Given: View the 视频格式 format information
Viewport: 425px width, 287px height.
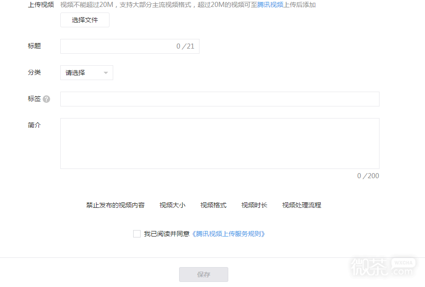Looking at the screenshot, I should [x=213, y=205].
